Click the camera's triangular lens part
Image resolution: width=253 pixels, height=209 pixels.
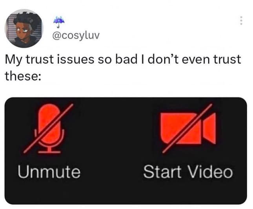click(209, 128)
